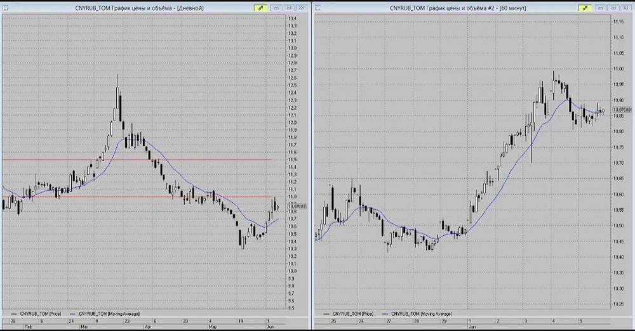Viewport: 635px width, 331px height.
Task: Click the 12.0 label on daily price axis
Action: coord(292,122)
